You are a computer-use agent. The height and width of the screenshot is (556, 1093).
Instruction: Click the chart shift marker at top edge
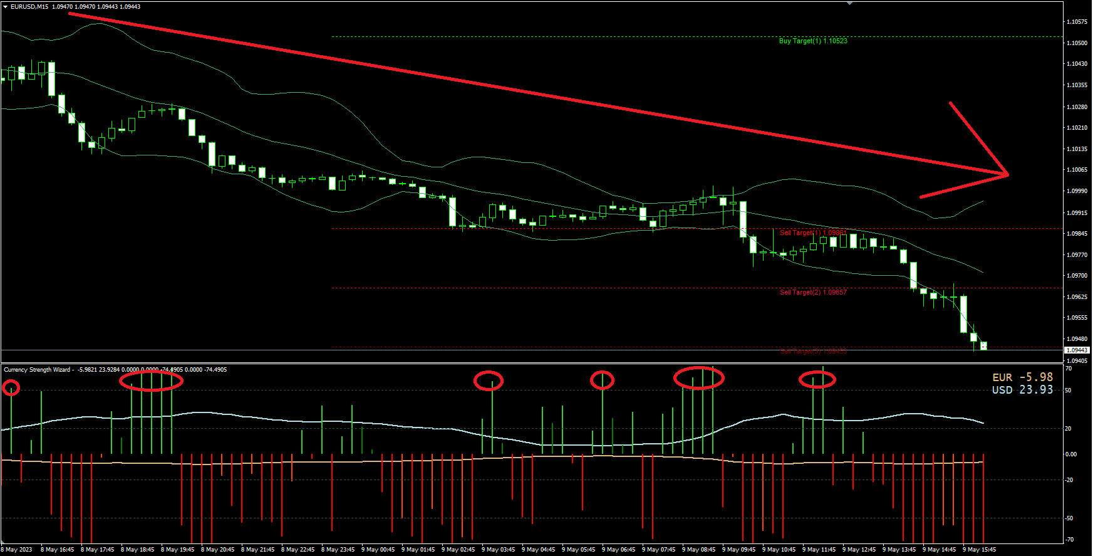pos(850,3)
